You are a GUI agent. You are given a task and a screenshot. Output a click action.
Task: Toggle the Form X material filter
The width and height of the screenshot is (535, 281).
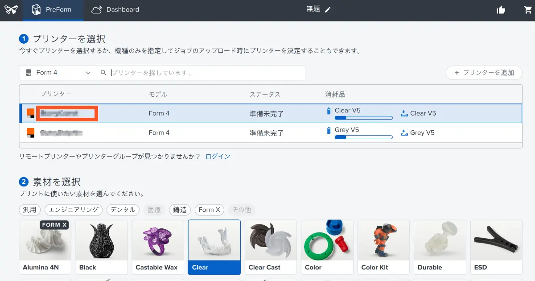tap(210, 210)
